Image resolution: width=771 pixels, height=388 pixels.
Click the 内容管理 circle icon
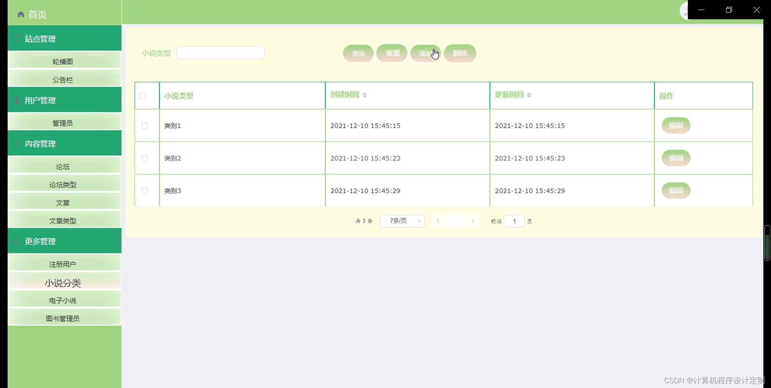[17, 143]
